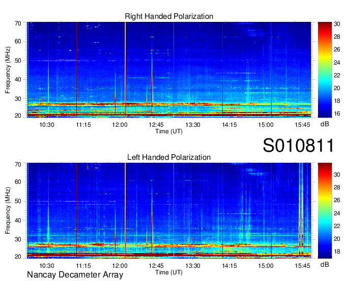
Task: Select the 13:30 time tick on Right Handed plot
Action: coord(193,125)
